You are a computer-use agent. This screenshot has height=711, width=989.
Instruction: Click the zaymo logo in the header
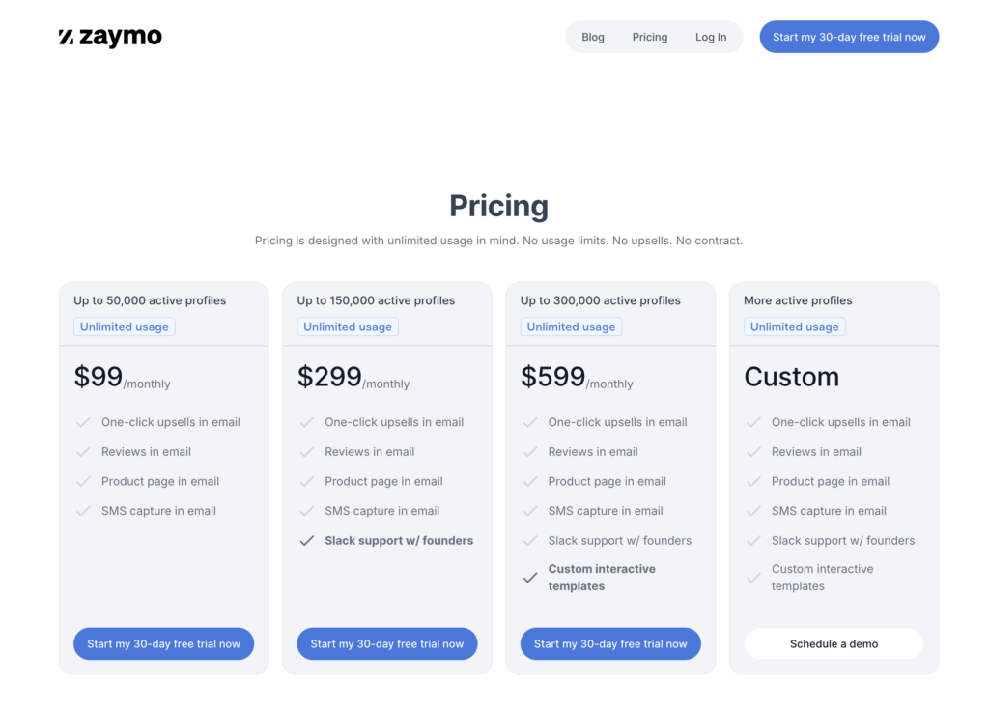point(110,37)
